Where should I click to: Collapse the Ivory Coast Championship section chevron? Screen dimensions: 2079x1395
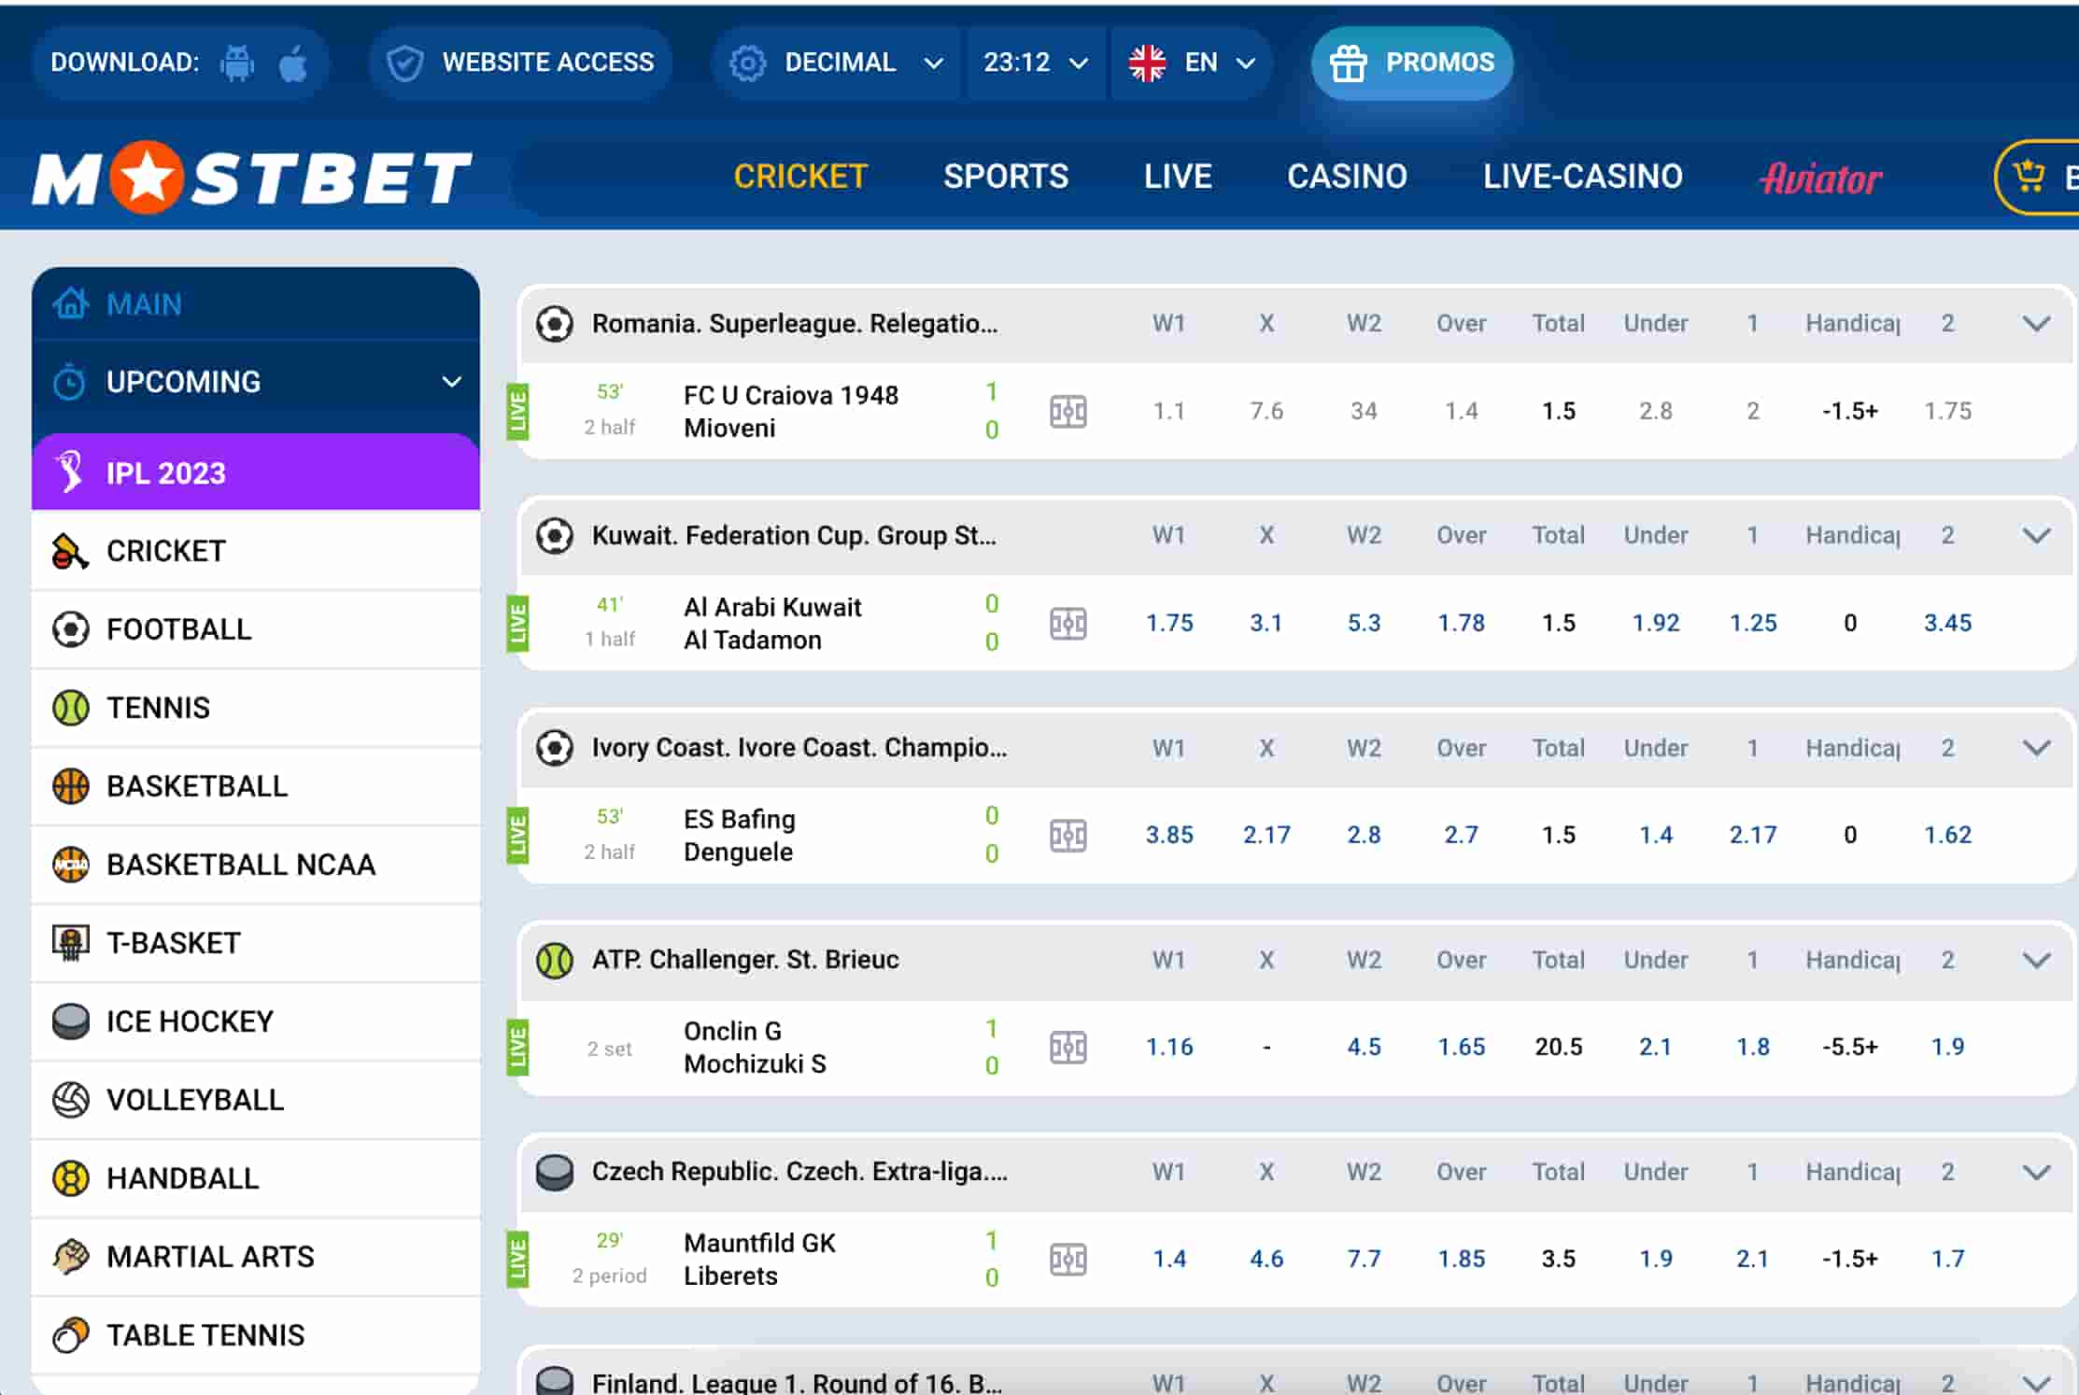2036,748
